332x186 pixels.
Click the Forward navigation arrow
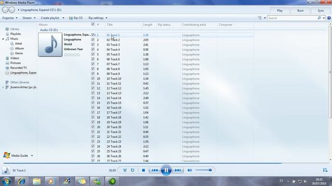(11, 10)
